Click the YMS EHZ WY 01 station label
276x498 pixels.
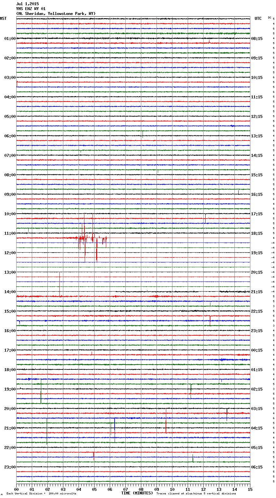(31, 9)
